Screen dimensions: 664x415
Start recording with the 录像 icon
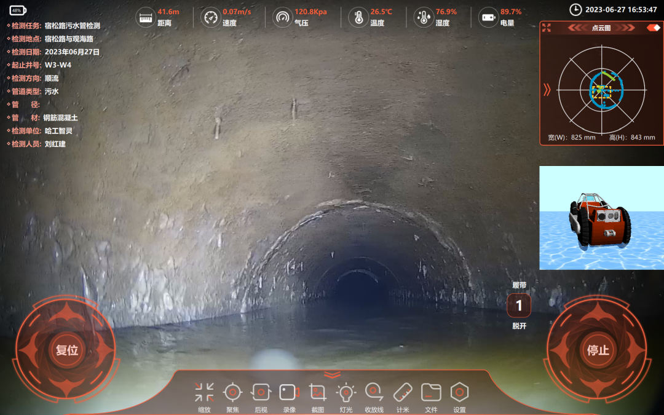coord(288,392)
